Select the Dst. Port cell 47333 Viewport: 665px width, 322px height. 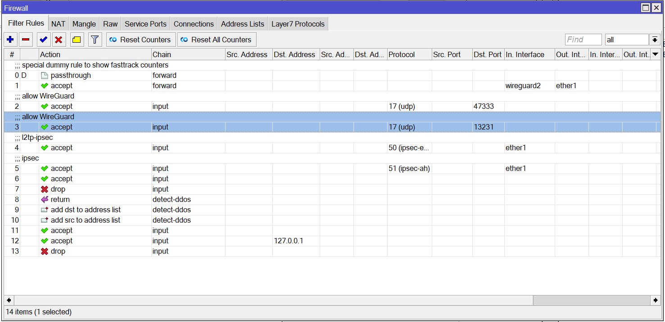click(488, 107)
